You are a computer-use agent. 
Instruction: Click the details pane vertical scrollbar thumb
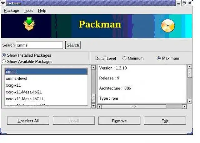190,73
